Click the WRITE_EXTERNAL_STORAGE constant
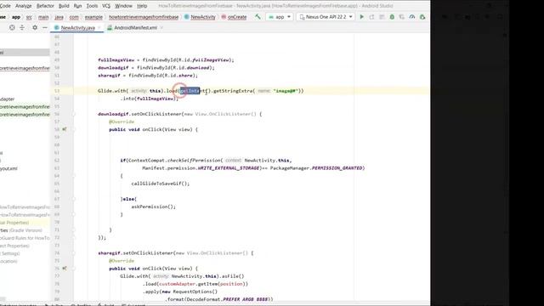Screen dimensions: 544x306 [x=229, y=168]
